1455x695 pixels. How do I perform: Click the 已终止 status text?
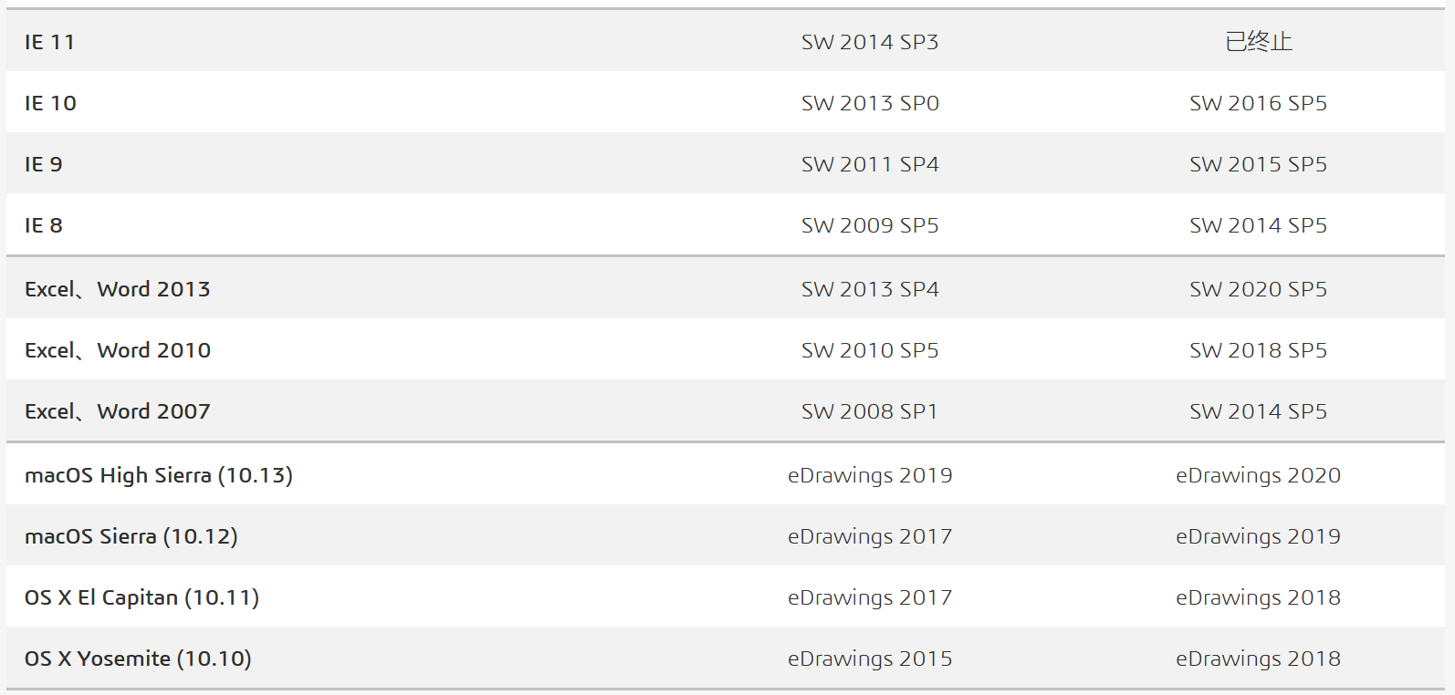(1258, 42)
